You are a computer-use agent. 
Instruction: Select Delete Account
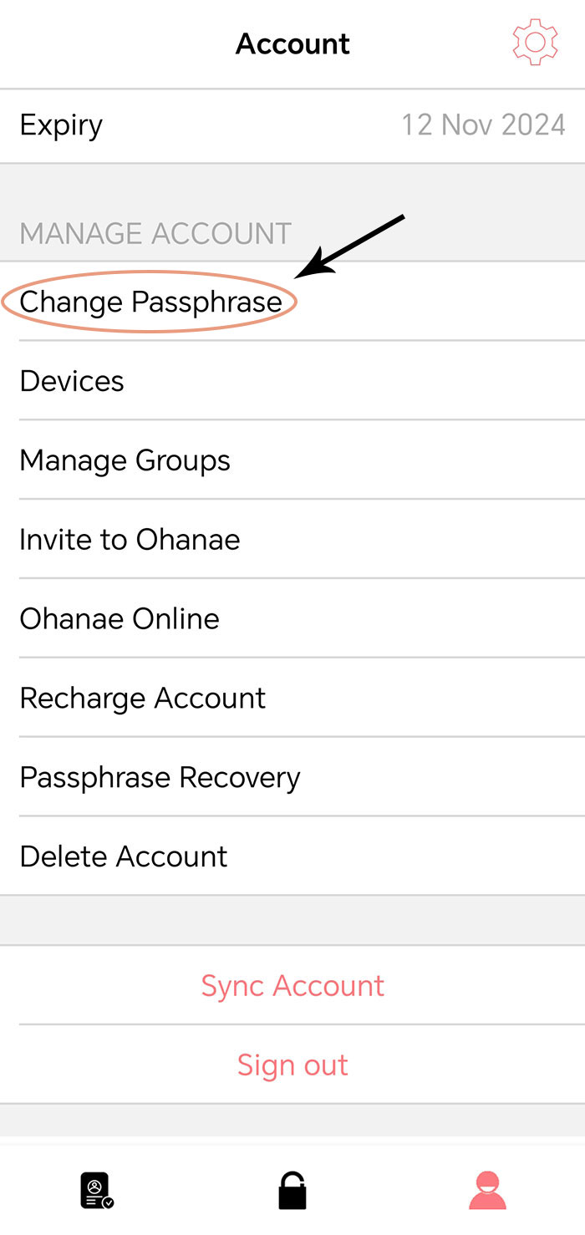coord(292,856)
